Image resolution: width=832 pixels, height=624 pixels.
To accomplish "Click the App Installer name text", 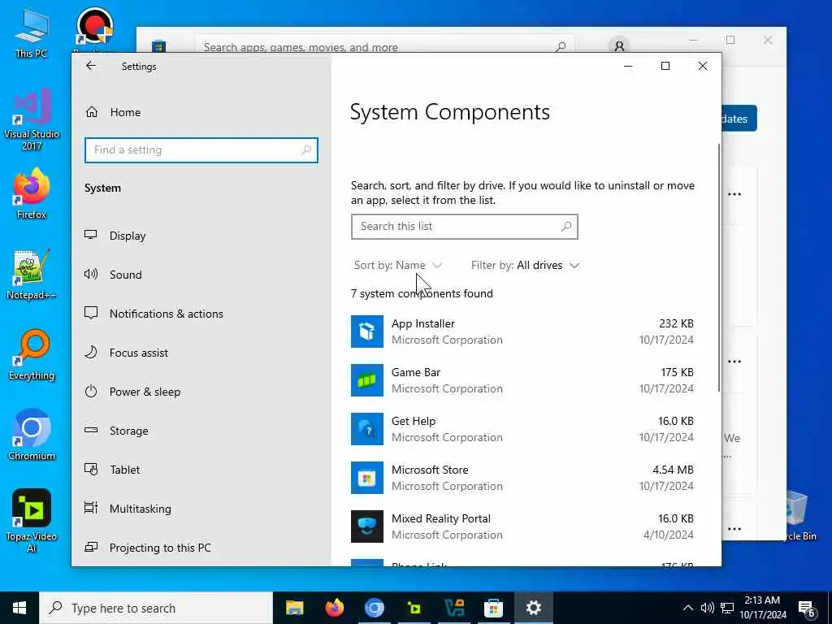I will tap(422, 323).
